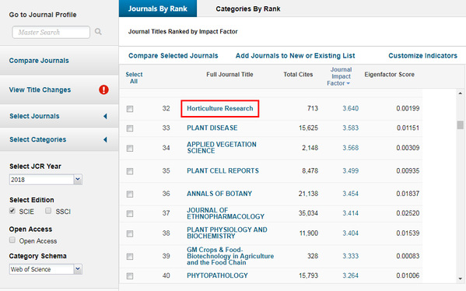
Task: Click impact factor 3.454 for Annals of Botany
Action: 350,194
